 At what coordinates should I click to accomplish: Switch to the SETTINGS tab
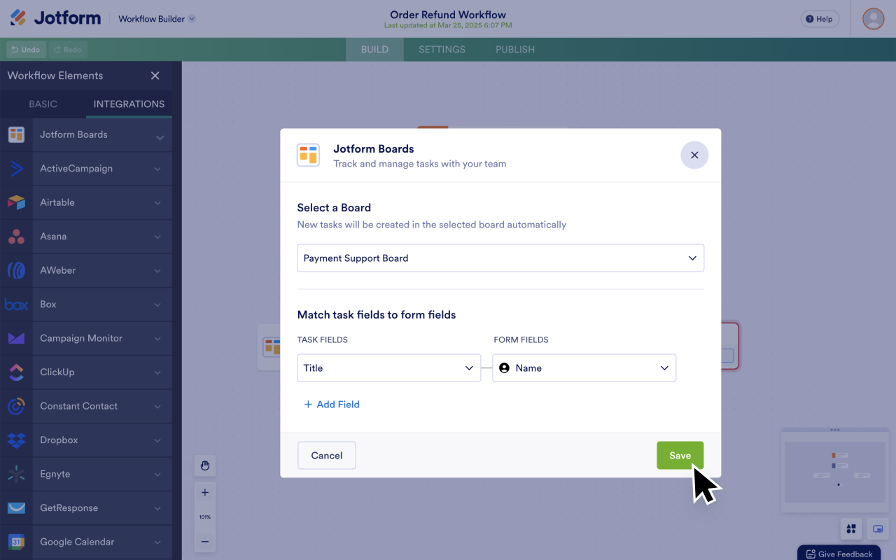(x=442, y=50)
